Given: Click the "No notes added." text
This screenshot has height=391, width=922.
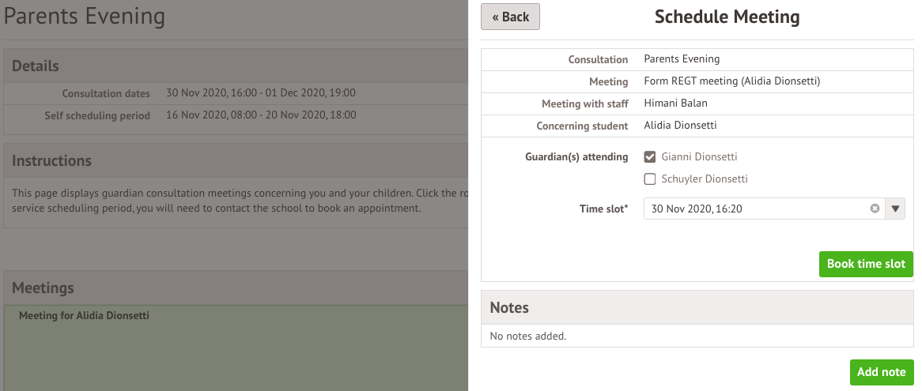Looking at the screenshot, I should click(528, 336).
